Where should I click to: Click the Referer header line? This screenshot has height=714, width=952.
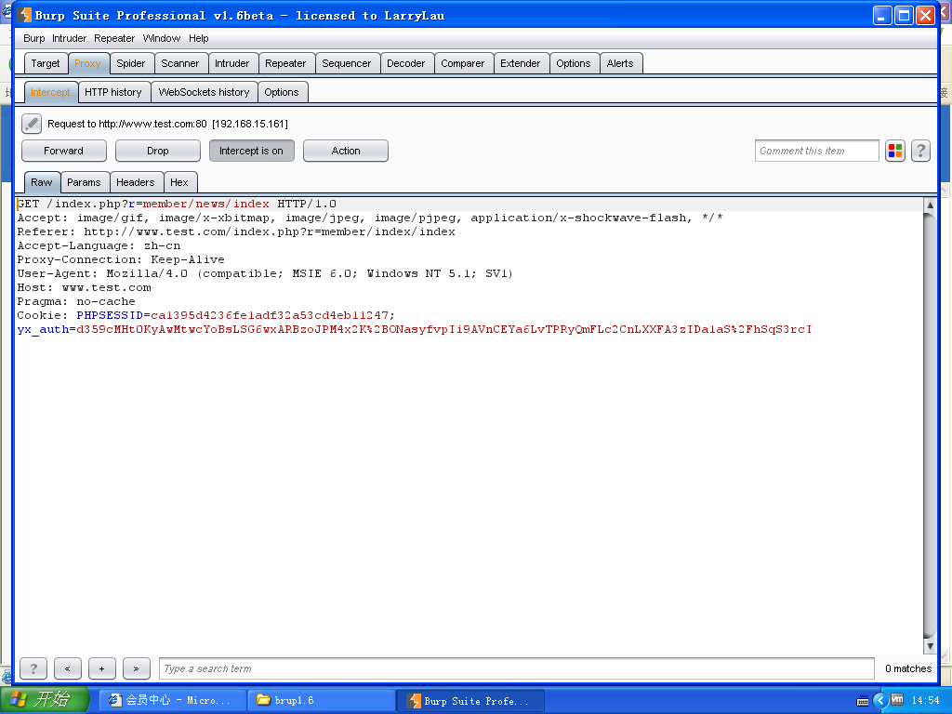pyautogui.click(x=236, y=231)
